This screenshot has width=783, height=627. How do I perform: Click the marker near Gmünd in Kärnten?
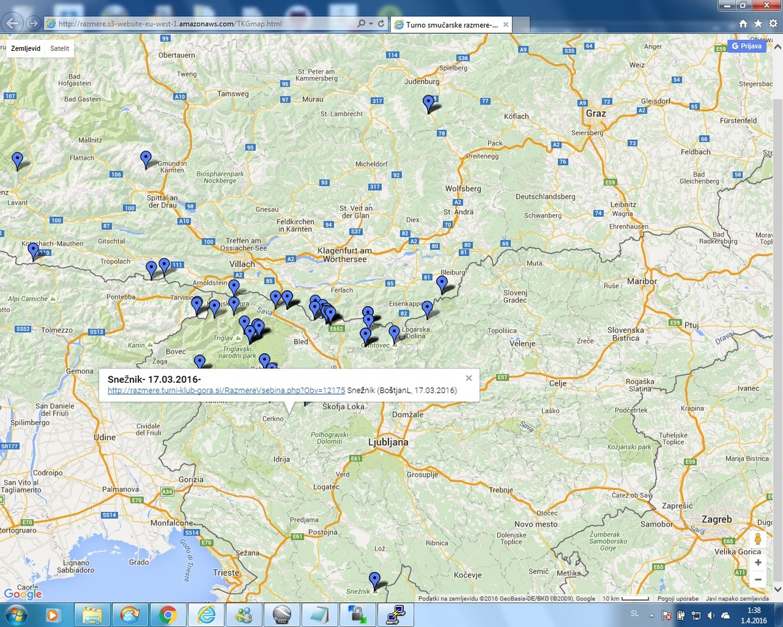146,159
